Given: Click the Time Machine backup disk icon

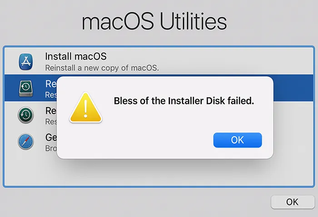Looking at the screenshot, I should pyautogui.click(x=26, y=88).
